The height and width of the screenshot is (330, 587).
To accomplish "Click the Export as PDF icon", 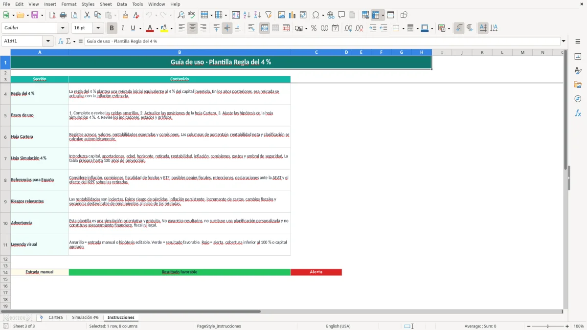I will pos(52,15).
